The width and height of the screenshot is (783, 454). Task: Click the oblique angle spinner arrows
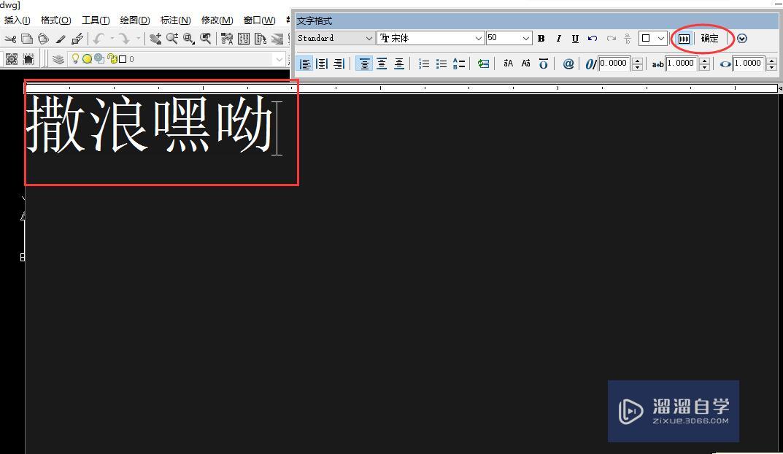tap(637, 64)
